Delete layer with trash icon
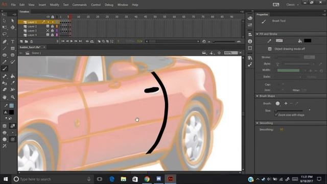 [x=31, y=41]
